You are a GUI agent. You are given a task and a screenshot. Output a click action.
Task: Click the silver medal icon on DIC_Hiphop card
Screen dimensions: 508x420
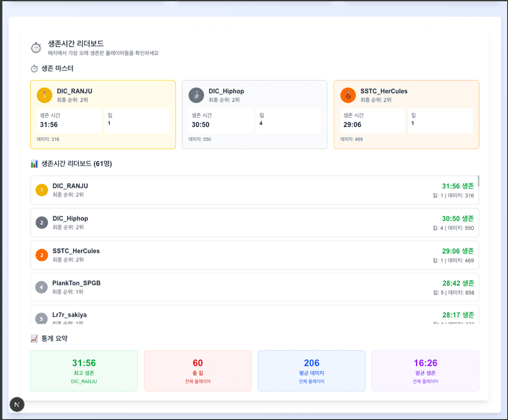(x=196, y=95)
